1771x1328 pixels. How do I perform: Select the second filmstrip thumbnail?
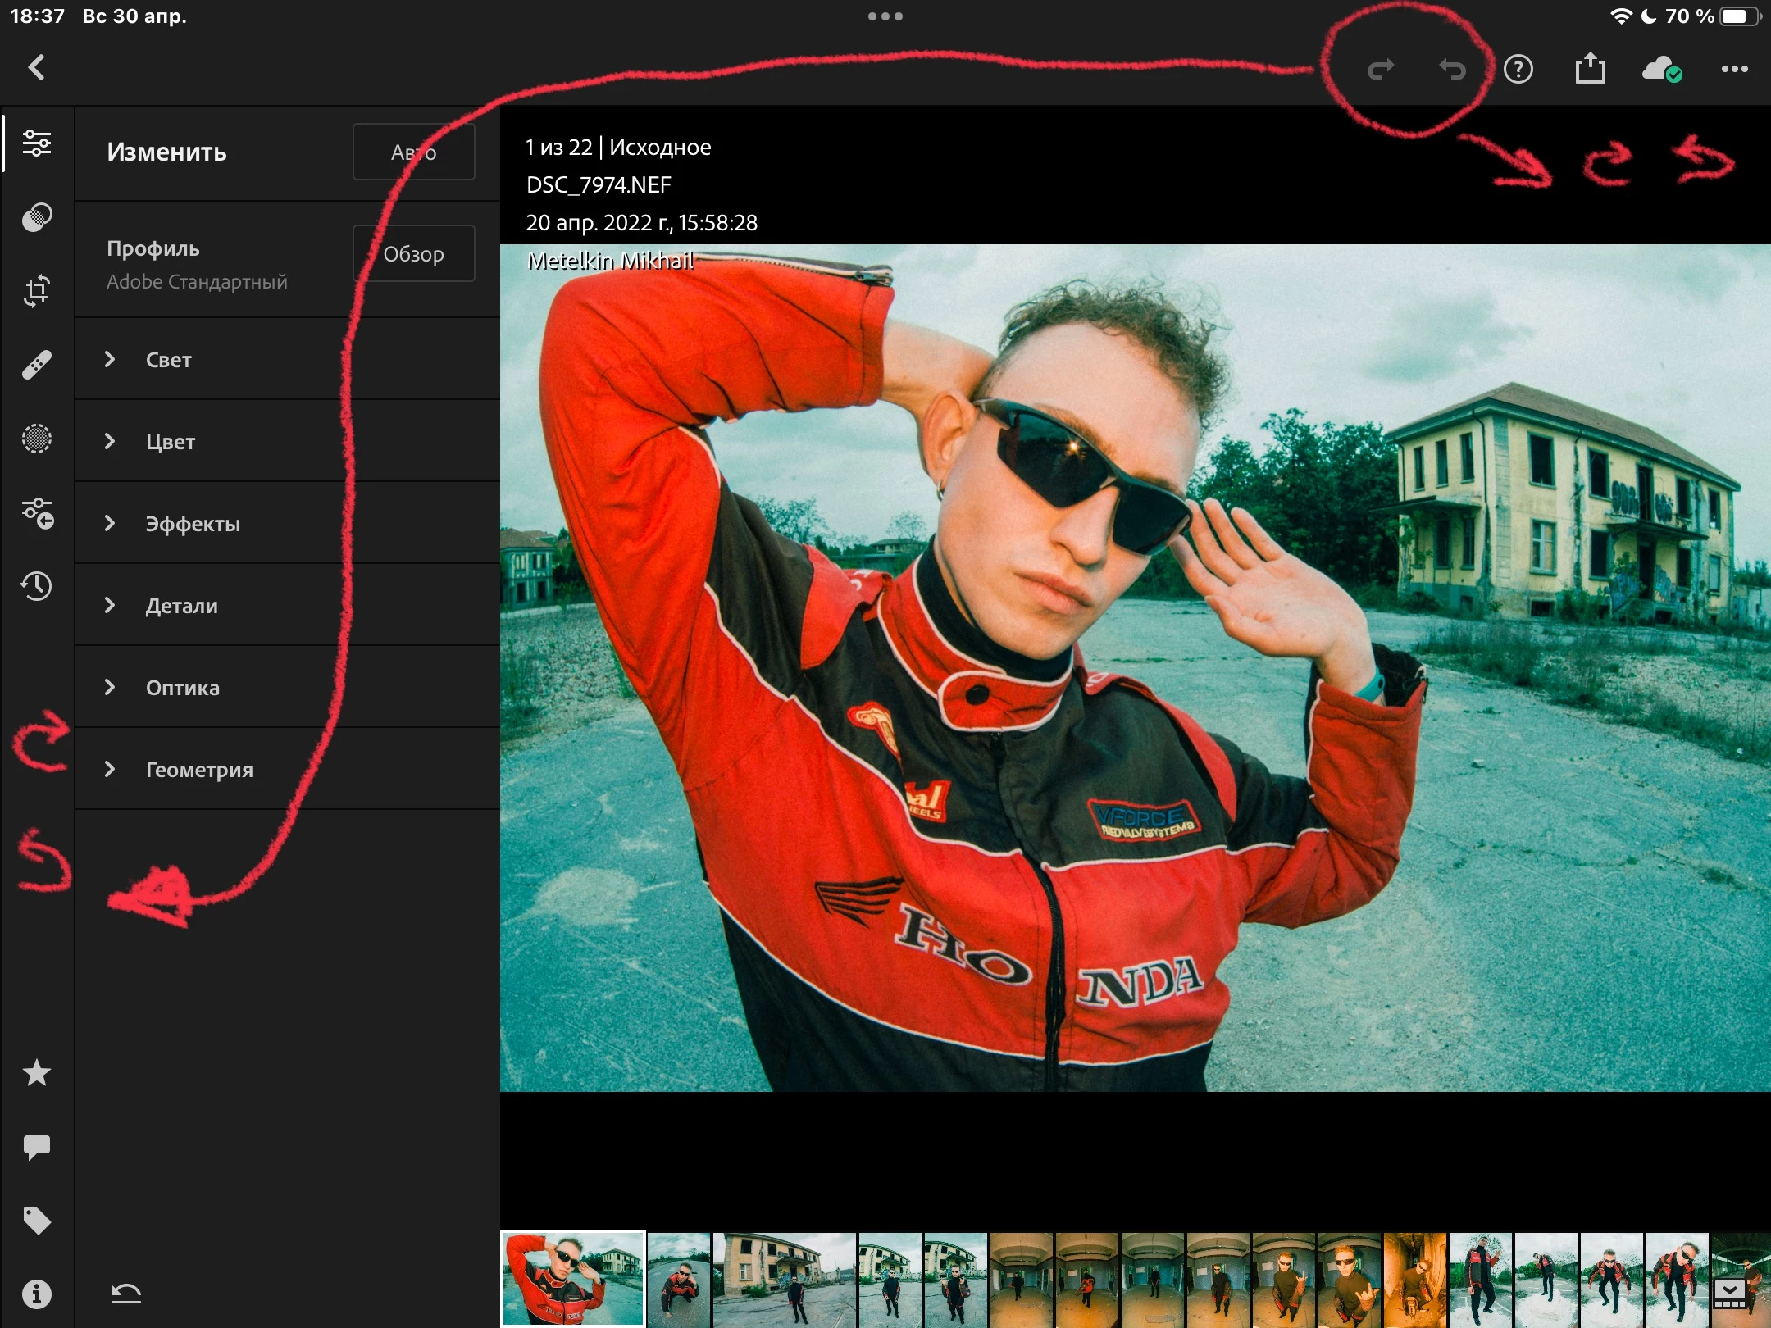coord(678,1279)
